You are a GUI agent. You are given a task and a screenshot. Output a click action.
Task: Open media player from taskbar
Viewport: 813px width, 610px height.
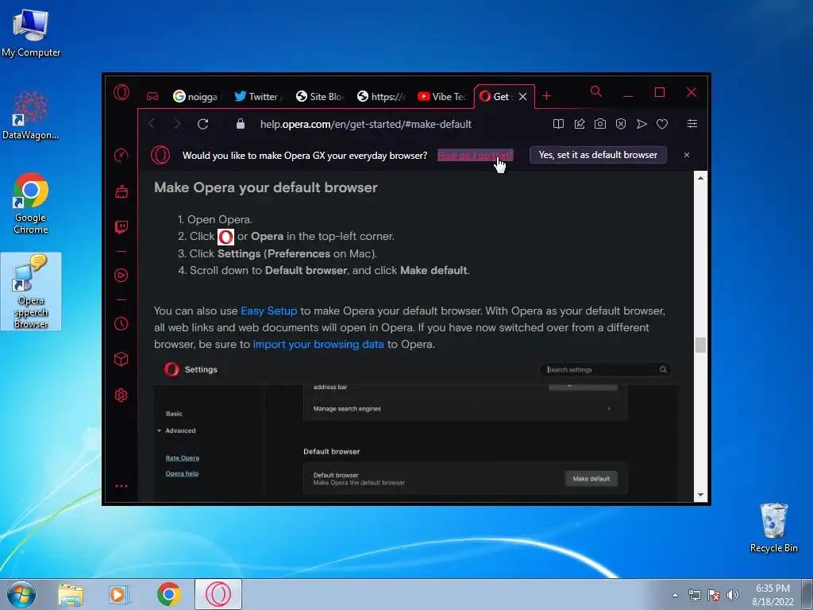[120, 594]
